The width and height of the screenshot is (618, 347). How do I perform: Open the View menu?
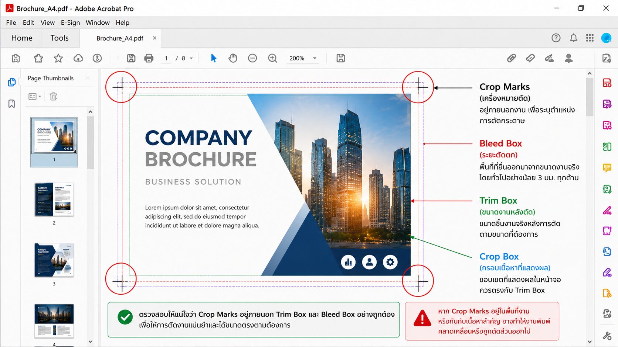[48, 22]
